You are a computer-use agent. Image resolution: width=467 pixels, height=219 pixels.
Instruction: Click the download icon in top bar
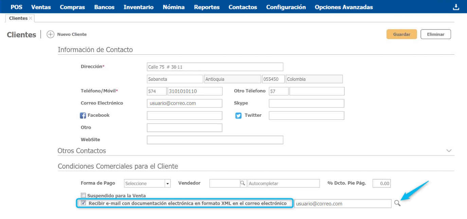click(456, 7)
